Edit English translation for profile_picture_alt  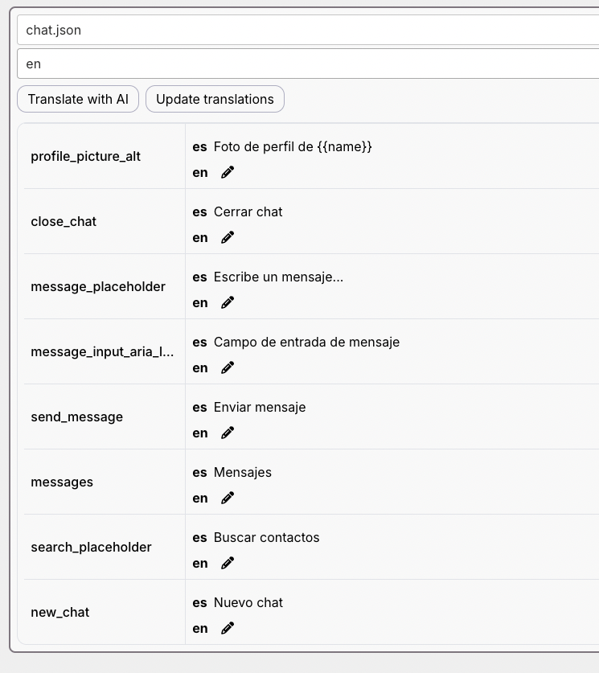coord(228,173)
